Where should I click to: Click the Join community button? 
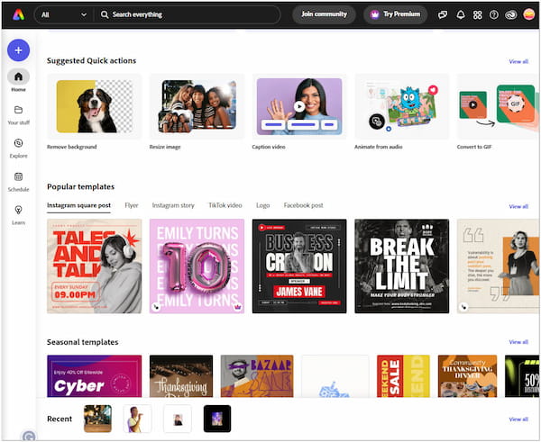coord(324,15)
